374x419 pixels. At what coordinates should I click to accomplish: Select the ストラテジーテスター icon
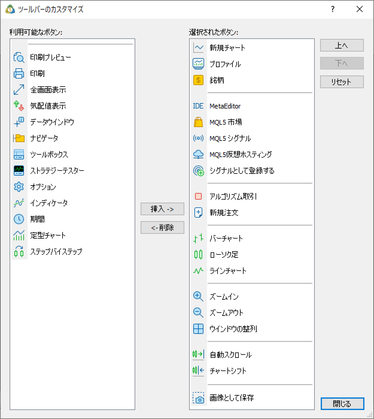[19, 171]
